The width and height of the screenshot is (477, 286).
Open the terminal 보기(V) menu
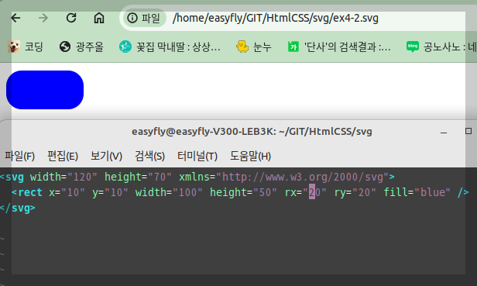coord(106,157)
